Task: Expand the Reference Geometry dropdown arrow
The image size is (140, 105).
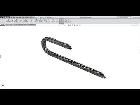Action: 41,23
